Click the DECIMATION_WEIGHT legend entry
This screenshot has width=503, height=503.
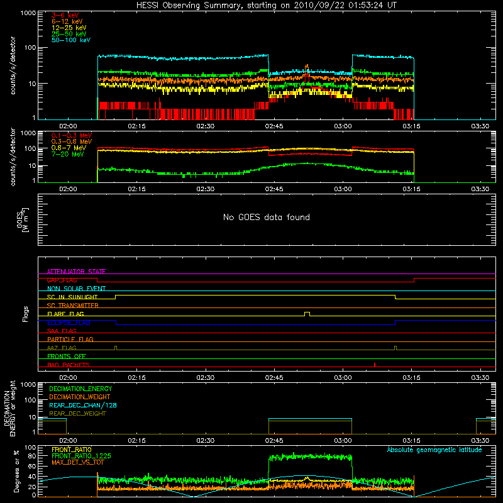point(80,397)
